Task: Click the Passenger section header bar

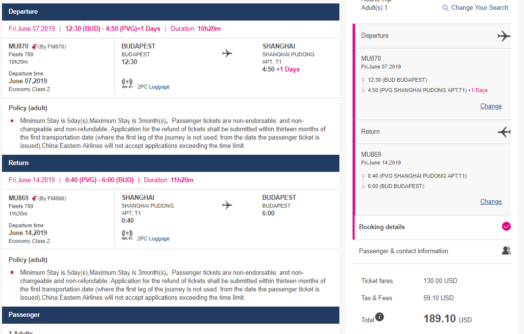Action: tap(170, 314)
